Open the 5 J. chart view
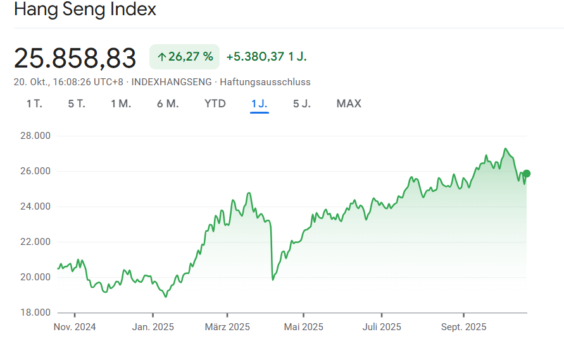 click(302, 104)
